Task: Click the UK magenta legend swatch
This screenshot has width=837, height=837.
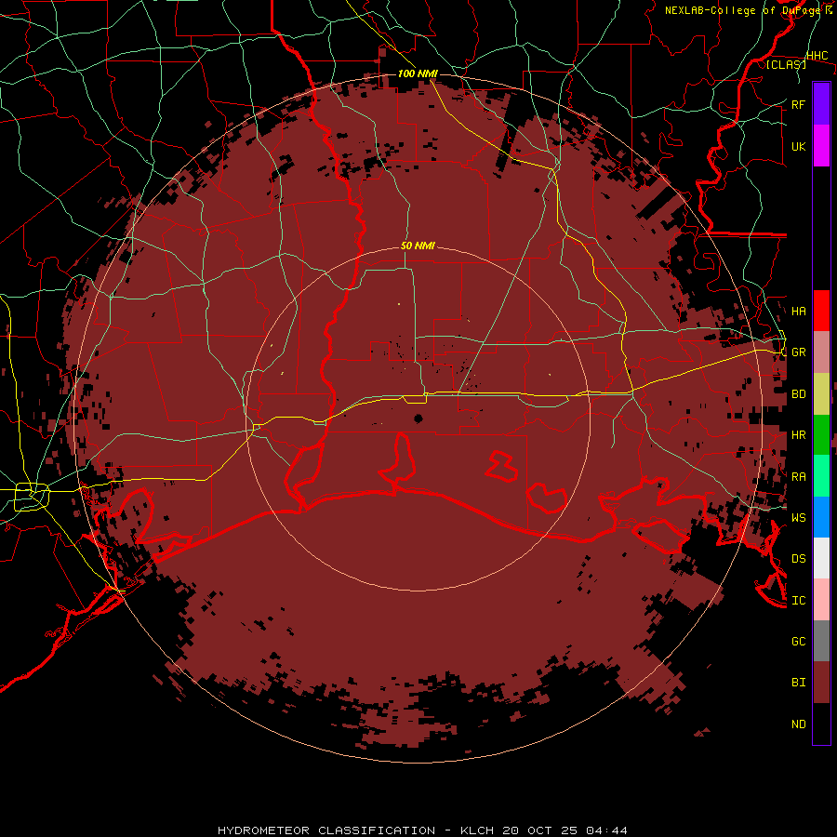Action: click(821, 146)
